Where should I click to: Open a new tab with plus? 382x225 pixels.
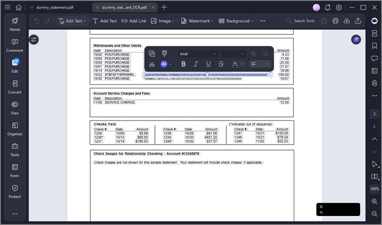pos(164,7)
